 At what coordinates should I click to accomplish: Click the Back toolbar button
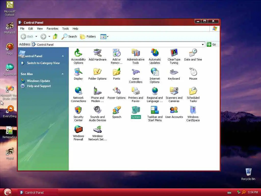point(27,36)
